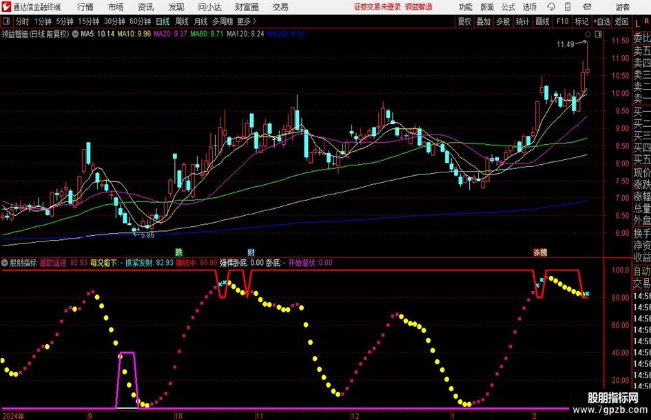Click the 通达信 red logo icon

pyautogui.click(x=6, y=7)
